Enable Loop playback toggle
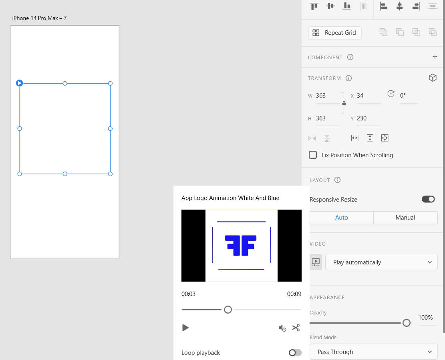 (x=295, y=352)
